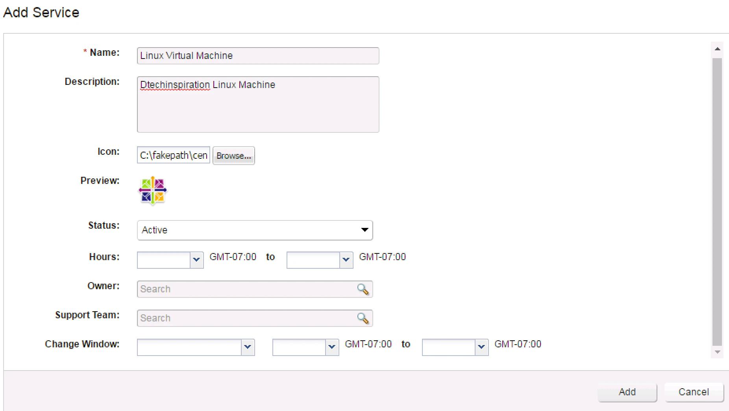This screenshot has width=729, height=411.
Task: Click inside the Description text area
Action: 258,105
